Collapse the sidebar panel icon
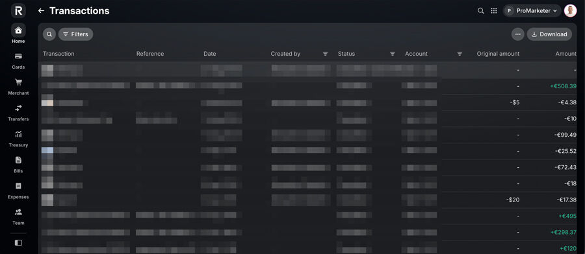Viewport: 585px width, 254px height. coord(18,243)
